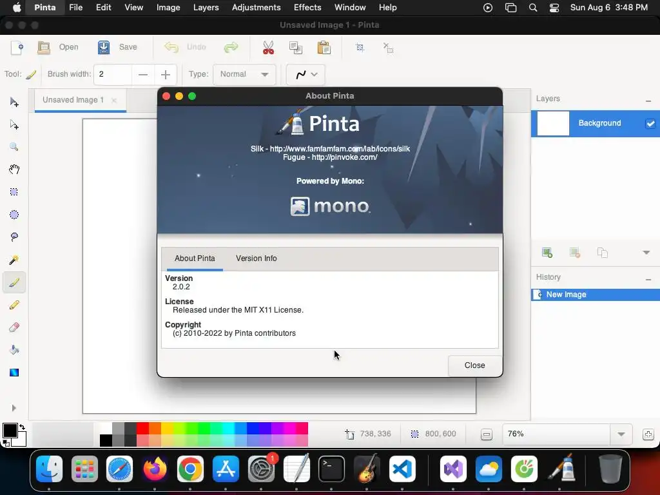Select the Rectangle Select tool
Screen dimensions: 660x495
(x=14, y=192)
